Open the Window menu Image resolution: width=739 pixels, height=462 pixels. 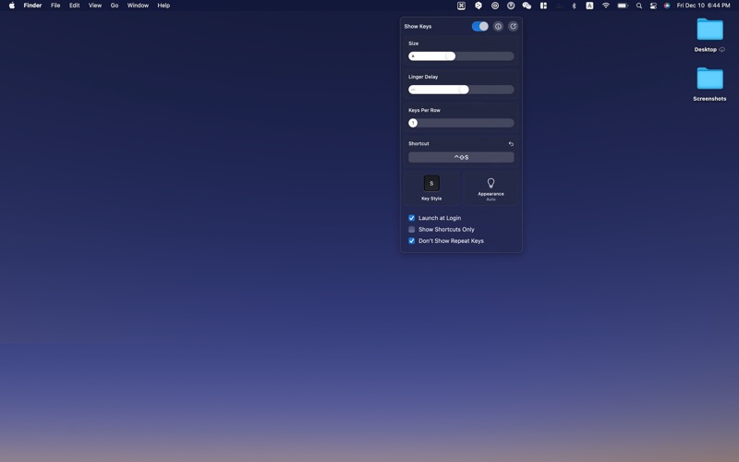pyautogui.click(x=138, y=6)
